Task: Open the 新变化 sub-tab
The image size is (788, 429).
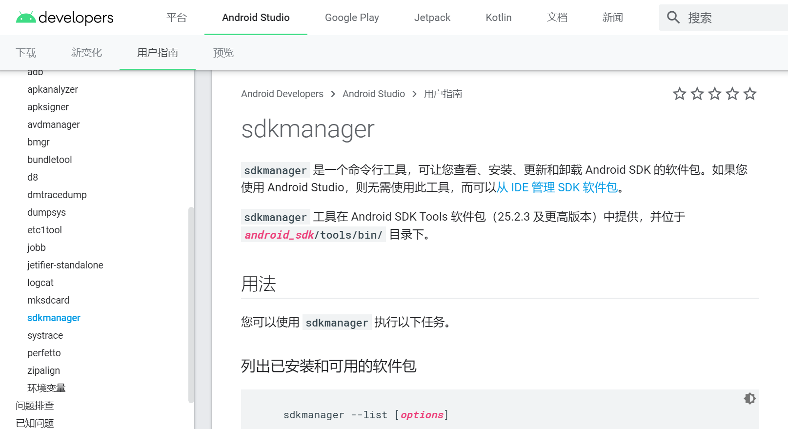Action: pos(86,53)
